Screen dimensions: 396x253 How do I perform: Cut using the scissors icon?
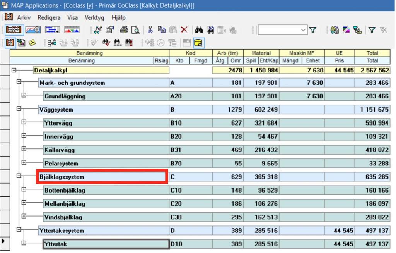(150, 30)
